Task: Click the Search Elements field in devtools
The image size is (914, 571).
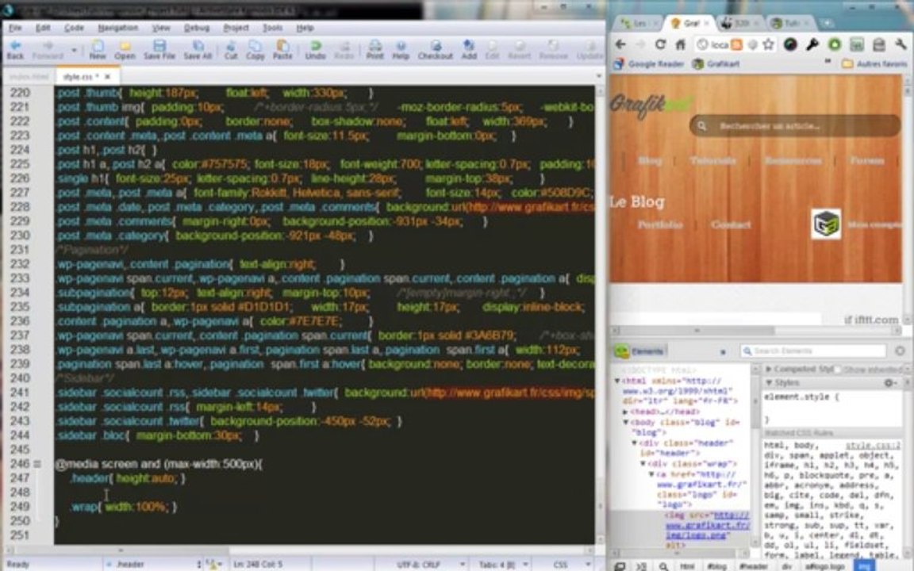Action: pyautogui.click(x=813, y=351)
